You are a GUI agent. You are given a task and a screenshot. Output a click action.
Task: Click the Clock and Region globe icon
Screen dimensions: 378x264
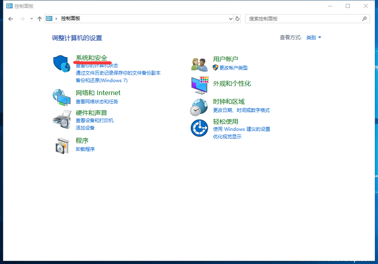point(199,107)
